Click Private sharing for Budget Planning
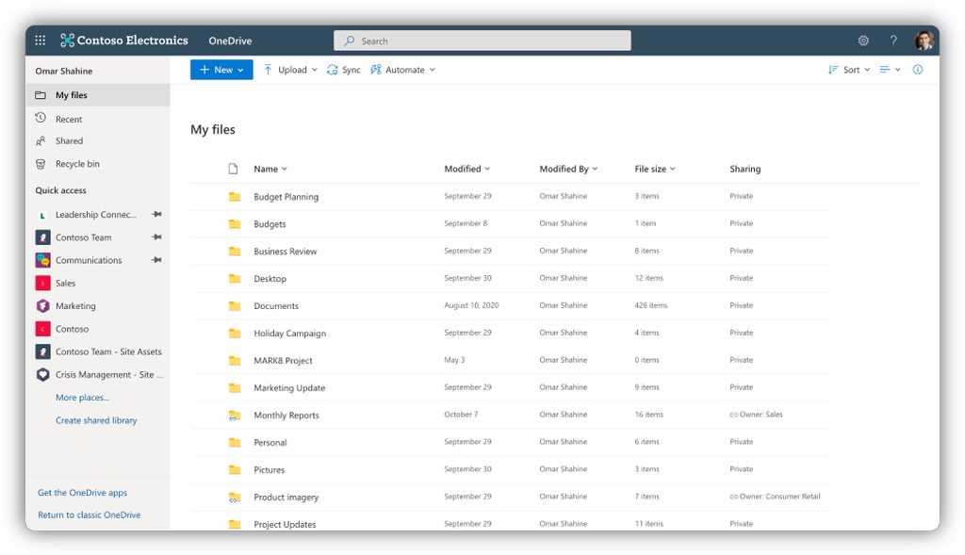The height and width of the screenshot is (555, 965). [x=741, y=196]
